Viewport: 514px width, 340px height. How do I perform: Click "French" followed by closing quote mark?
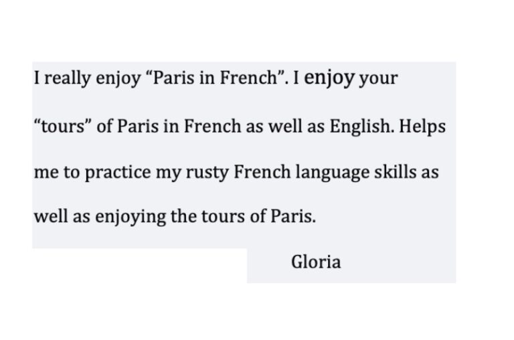[x=248, y=78]
